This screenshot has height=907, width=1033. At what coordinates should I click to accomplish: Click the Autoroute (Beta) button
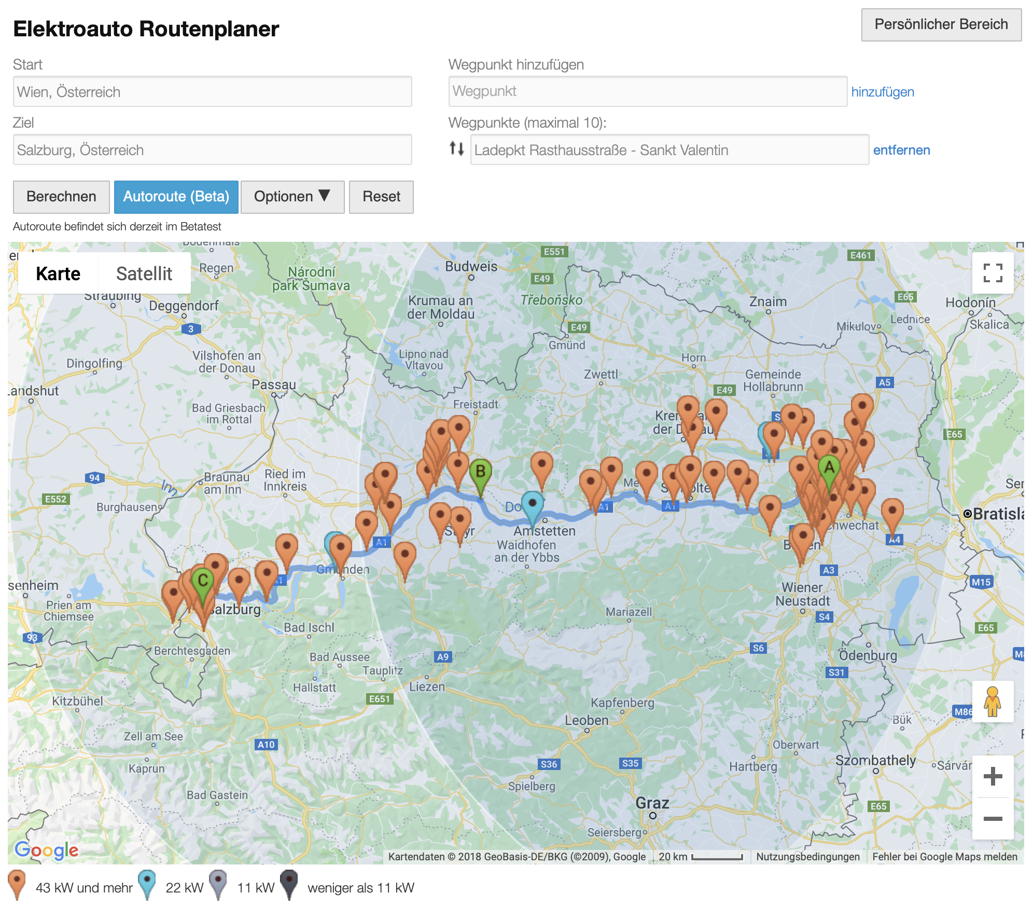pos(176,197)
